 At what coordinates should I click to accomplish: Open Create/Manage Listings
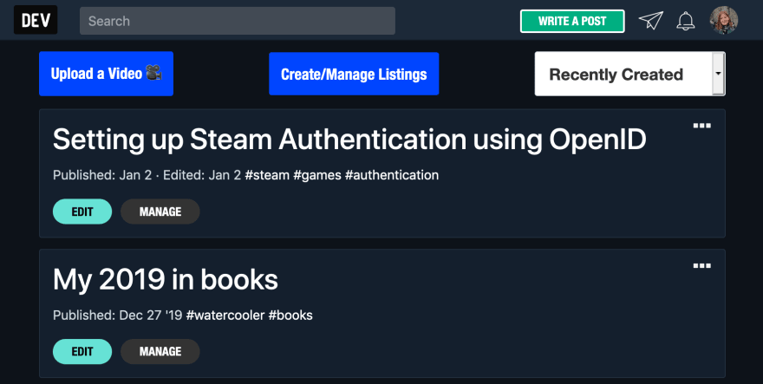click(x=354, y=74)
